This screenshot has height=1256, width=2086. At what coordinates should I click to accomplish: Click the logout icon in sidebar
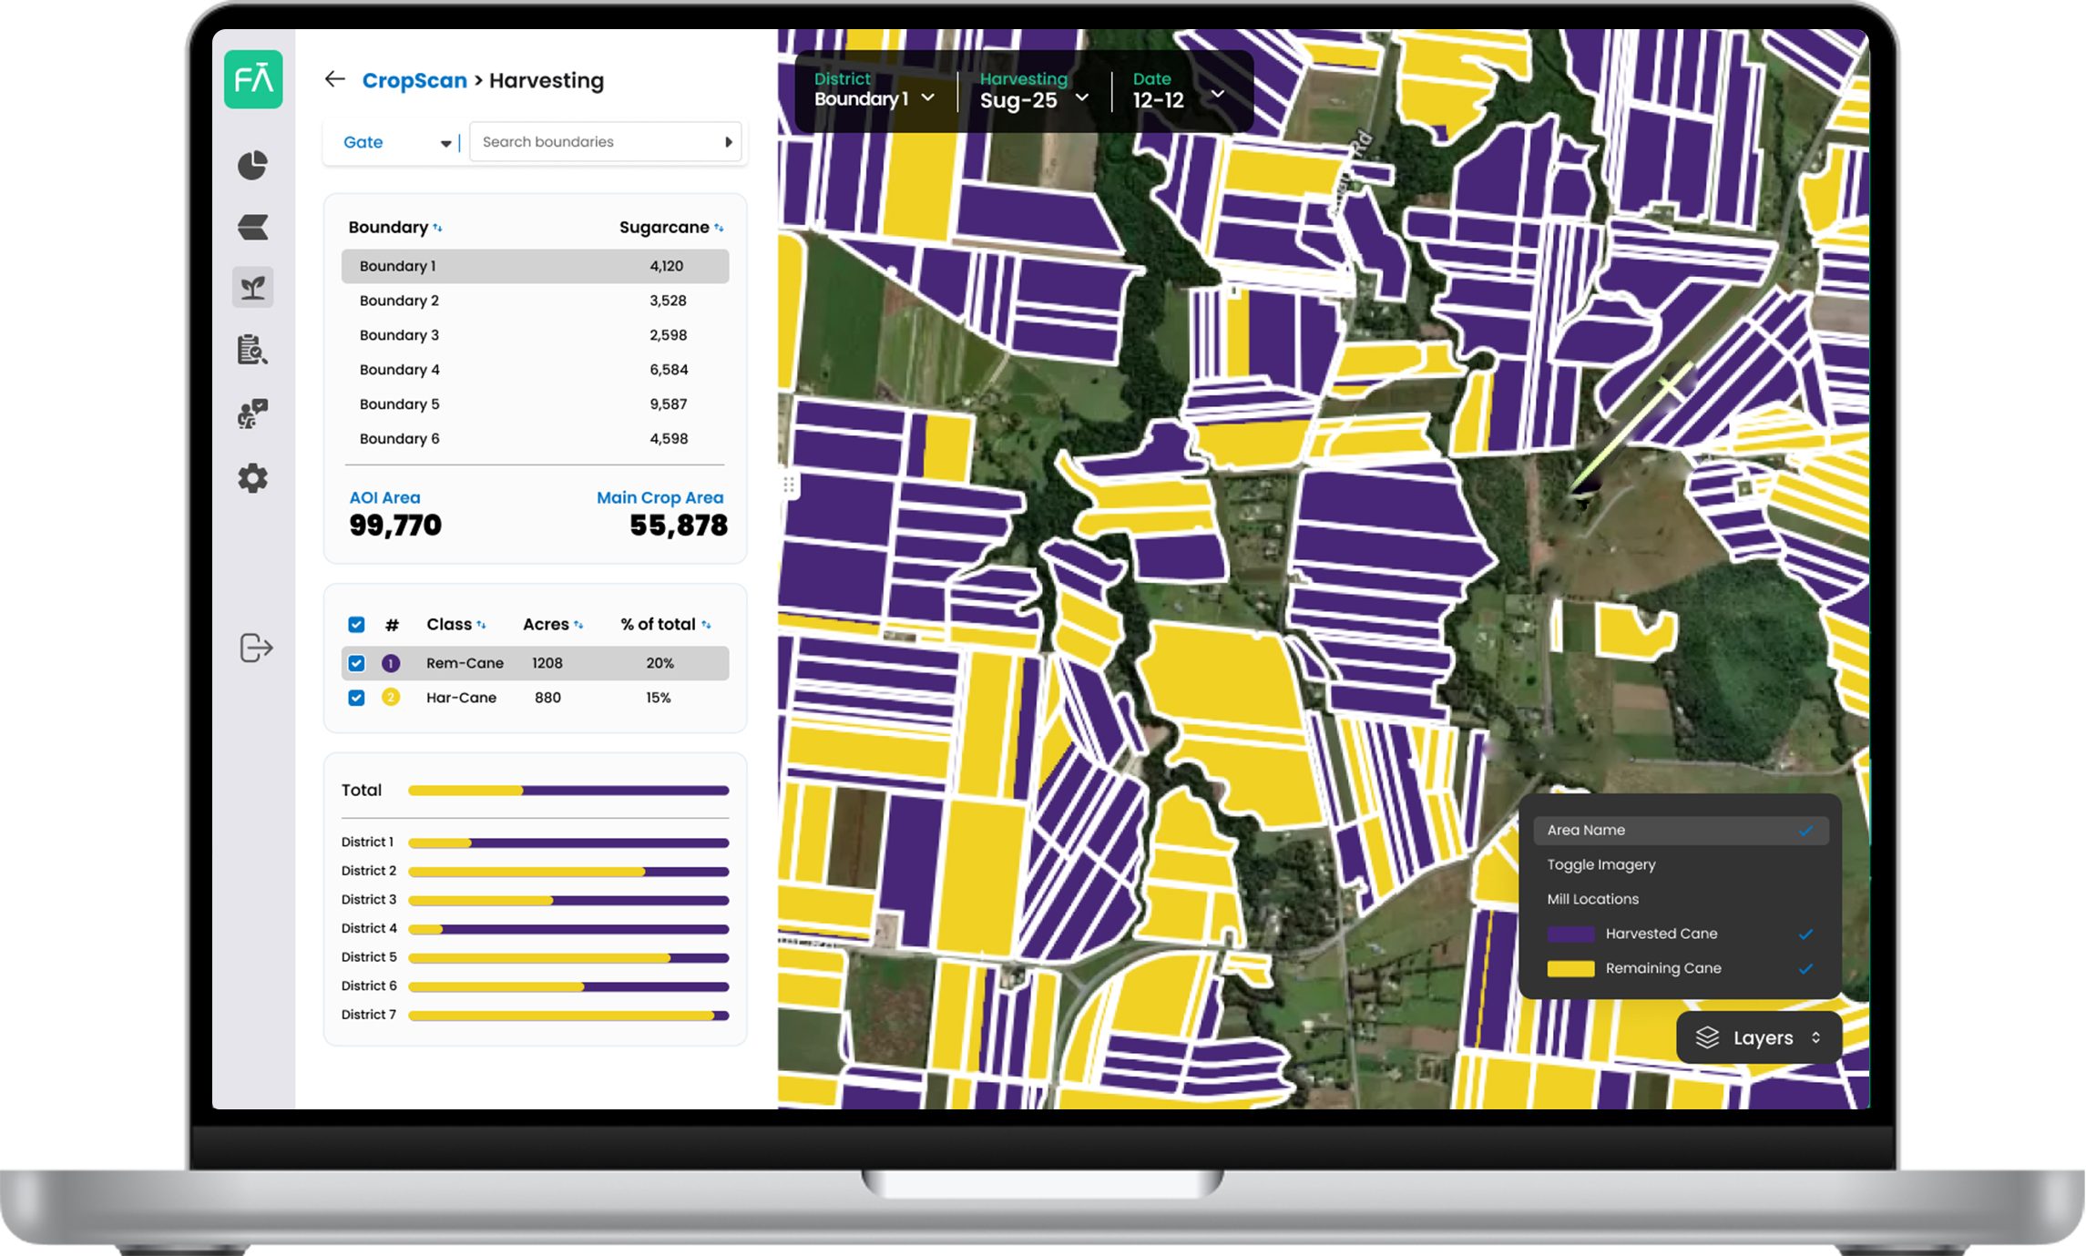pyautogui.click(x=256, y=648)
